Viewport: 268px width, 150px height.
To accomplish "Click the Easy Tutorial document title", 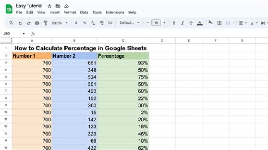I will (29, 6).
